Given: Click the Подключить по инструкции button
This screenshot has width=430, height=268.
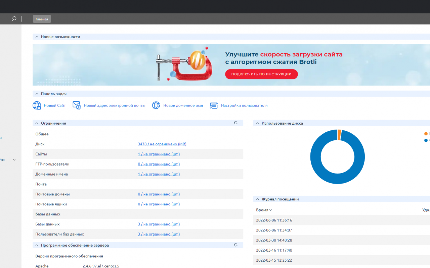Looking at the screenshot, I should coord(261,74).
